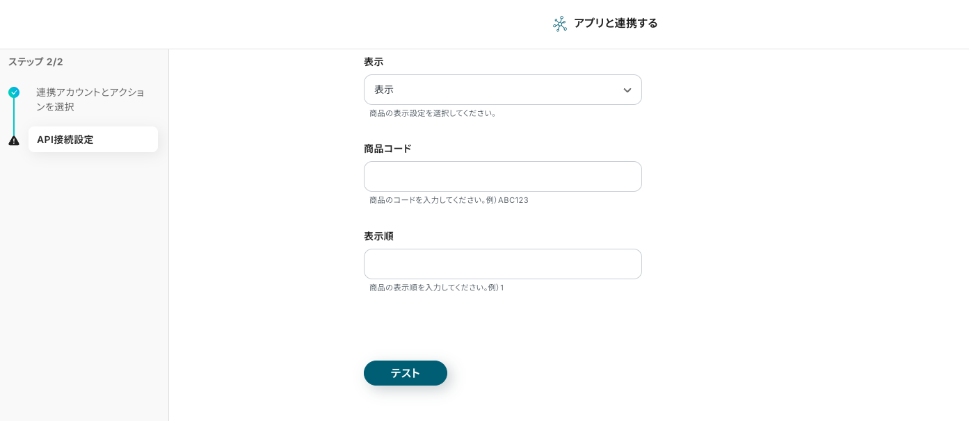Image resolution: width=969 pixels, height=421 pixels.
Task: Select the 連携アカウントとアクションを選択 step
Action: (90, 99)
